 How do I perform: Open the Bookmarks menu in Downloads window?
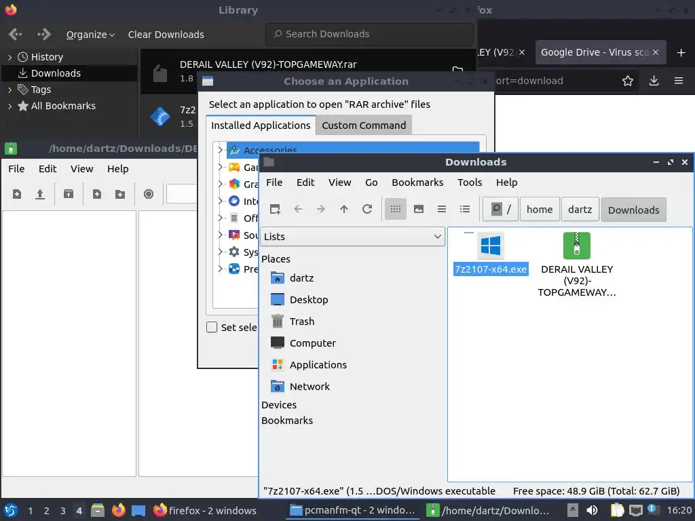417,182
